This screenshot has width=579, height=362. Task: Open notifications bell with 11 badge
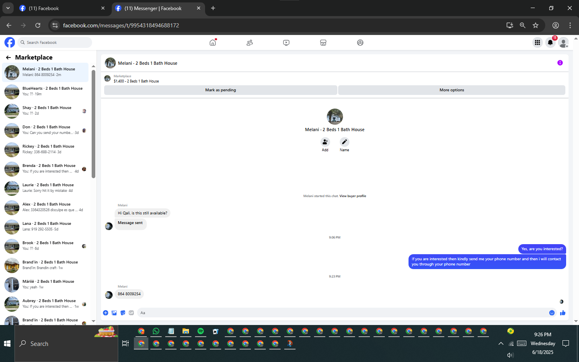(550, 42)
